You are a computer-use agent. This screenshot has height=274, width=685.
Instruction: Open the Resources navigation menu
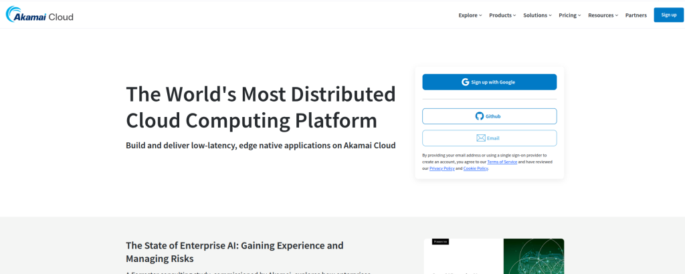pyautogui.click(x=603, y=15)
